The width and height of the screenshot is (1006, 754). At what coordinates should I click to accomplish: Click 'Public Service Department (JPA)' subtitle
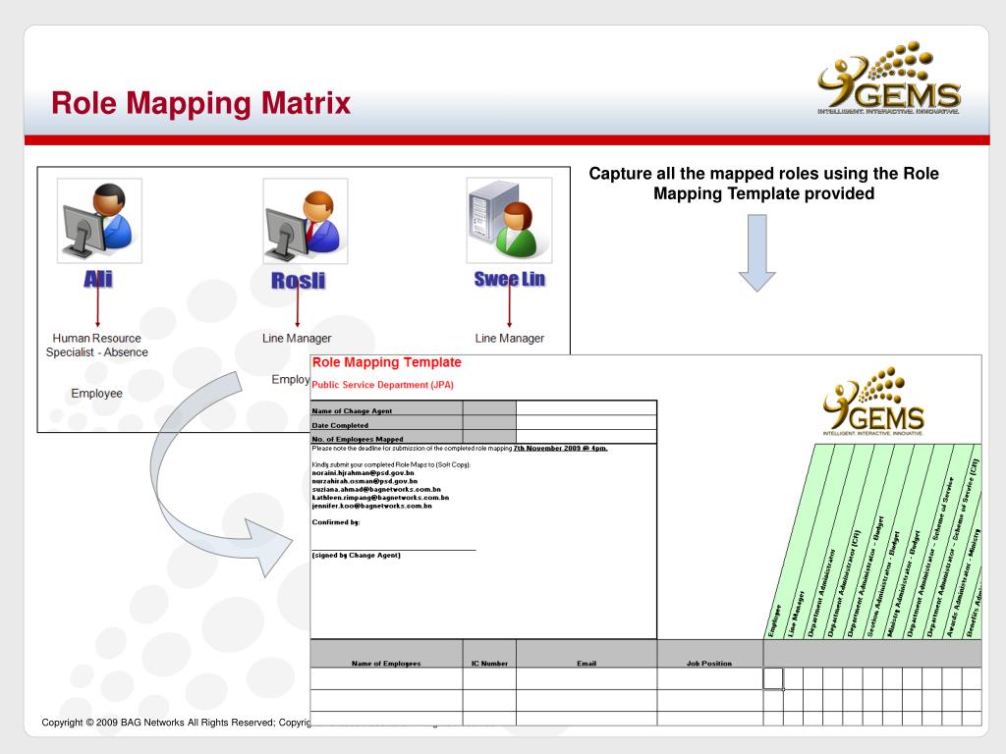pos(382,385)
